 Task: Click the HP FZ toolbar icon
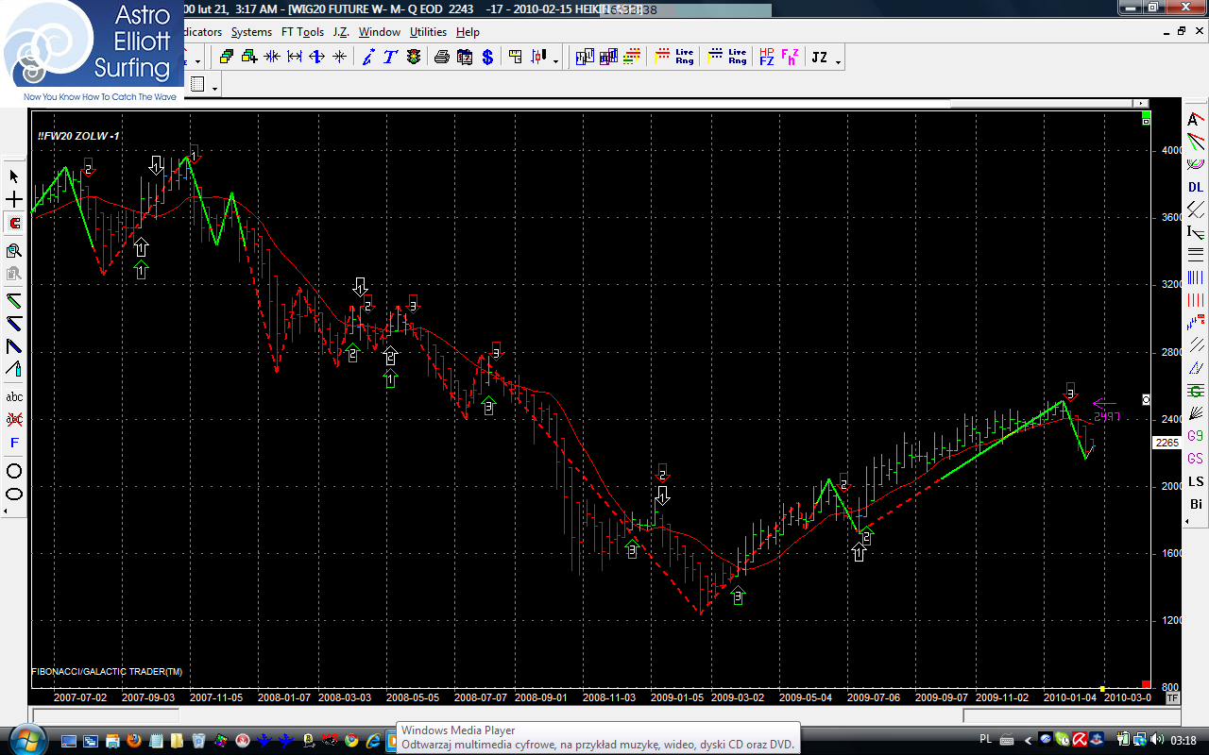[766, 57]
